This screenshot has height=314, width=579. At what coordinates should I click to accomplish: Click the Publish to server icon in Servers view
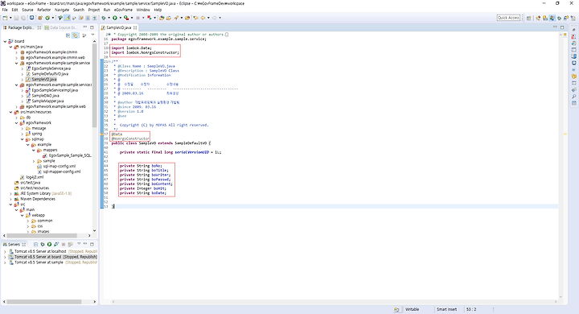click(x=70, y=244)
